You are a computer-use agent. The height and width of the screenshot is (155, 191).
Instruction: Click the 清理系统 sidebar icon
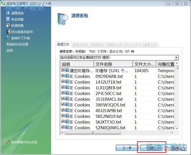coord(8,13)
